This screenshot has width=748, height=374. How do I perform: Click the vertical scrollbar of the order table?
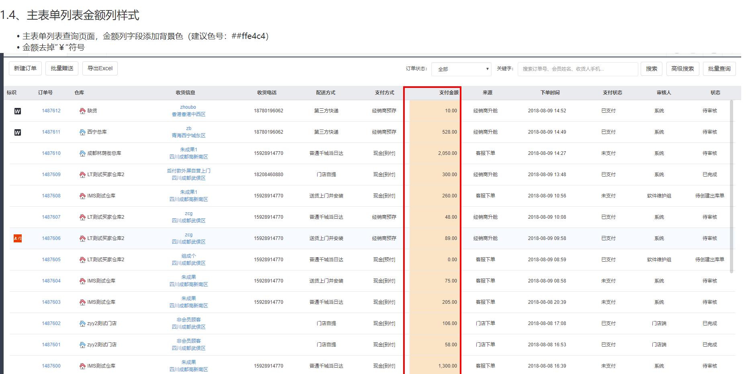[732, 185]
